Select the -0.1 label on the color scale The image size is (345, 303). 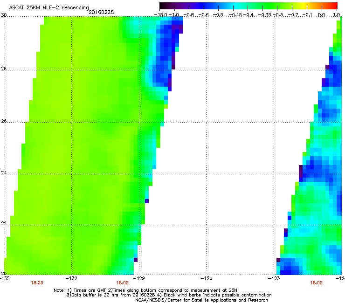308,15
